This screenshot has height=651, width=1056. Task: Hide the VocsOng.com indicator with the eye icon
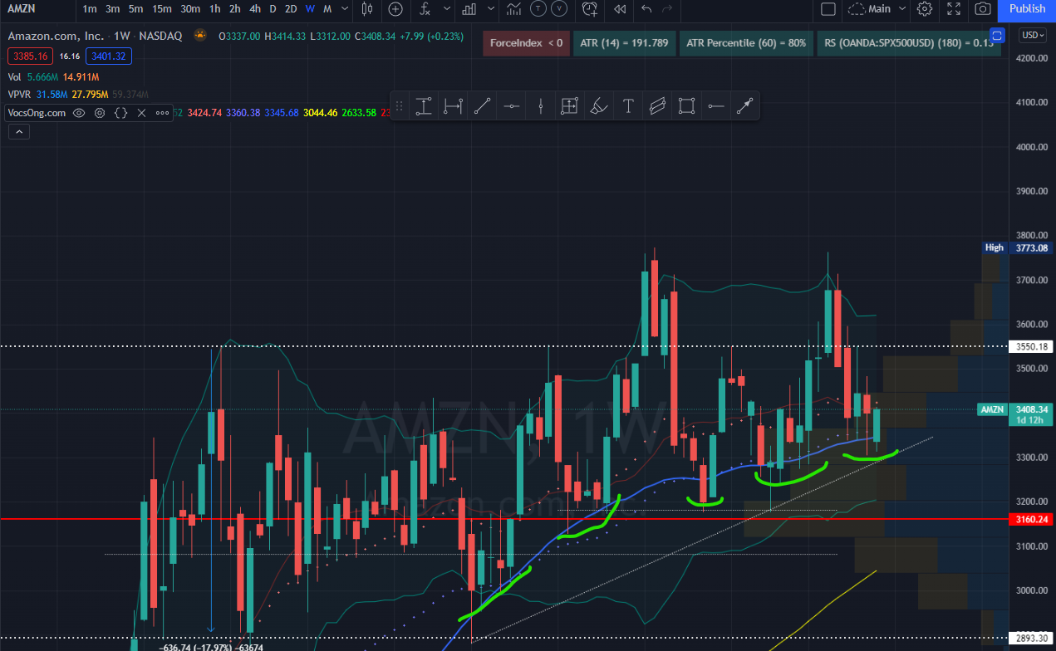pos(79,113)
